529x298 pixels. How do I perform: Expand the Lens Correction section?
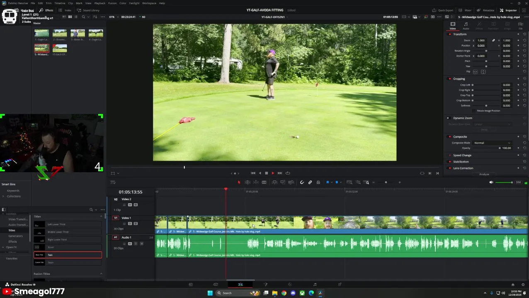tap(463, 168)
